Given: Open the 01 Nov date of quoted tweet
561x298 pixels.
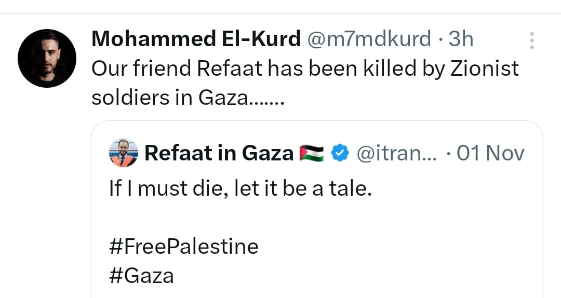Looking at the screenshot, I should click(491, 153).
